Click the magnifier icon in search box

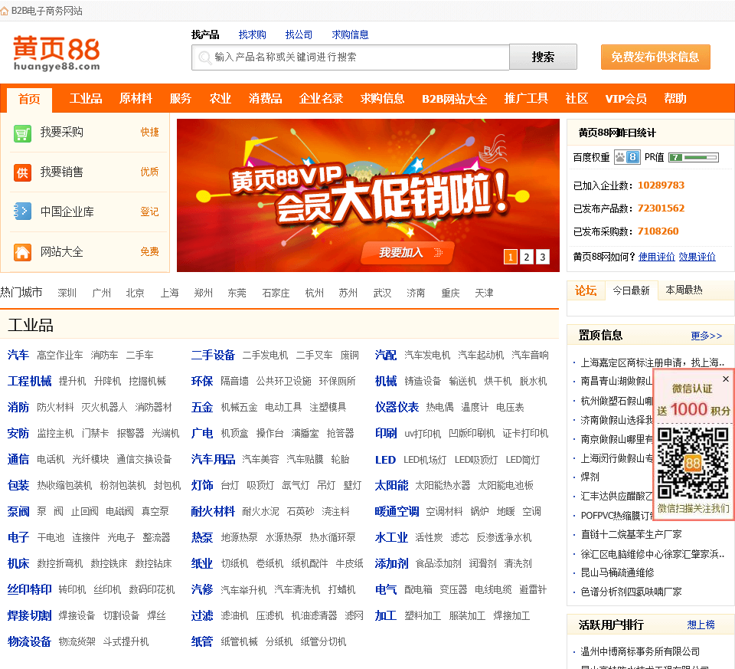(x=204, y=57)
